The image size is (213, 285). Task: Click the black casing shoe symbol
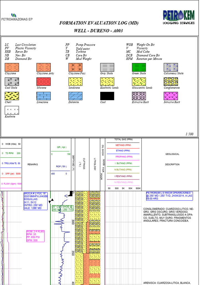coord(70,194)
